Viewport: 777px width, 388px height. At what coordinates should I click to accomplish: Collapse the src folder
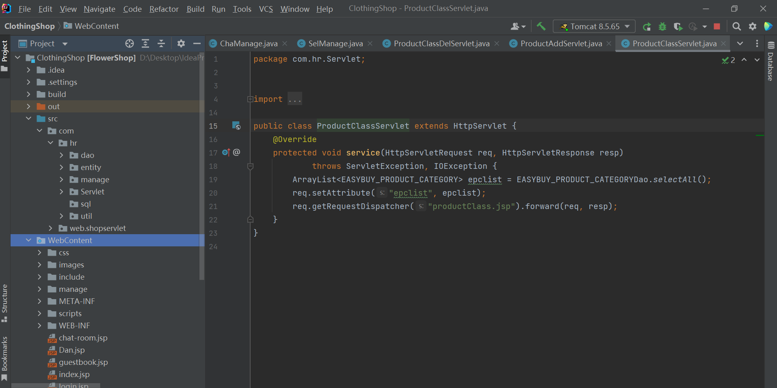point(28,119)
